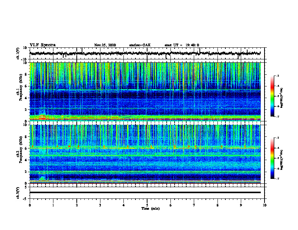The height and width of the screenshot is (230, 298).
Task: Click the "8" kHz tick on ch.1 frequency axis
Action: [x=26, y=74]
